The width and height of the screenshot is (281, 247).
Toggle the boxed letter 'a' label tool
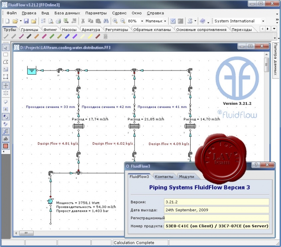point(6,109)
